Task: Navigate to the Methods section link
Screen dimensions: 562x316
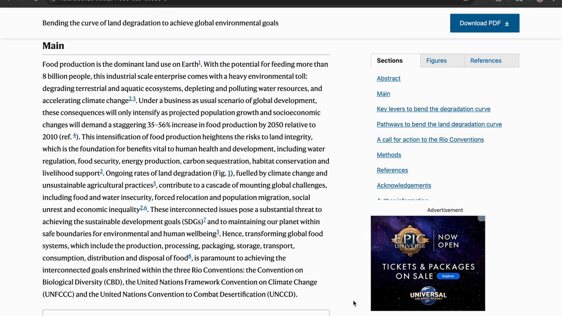Action: pyautogui.click(x=389, y=155)
